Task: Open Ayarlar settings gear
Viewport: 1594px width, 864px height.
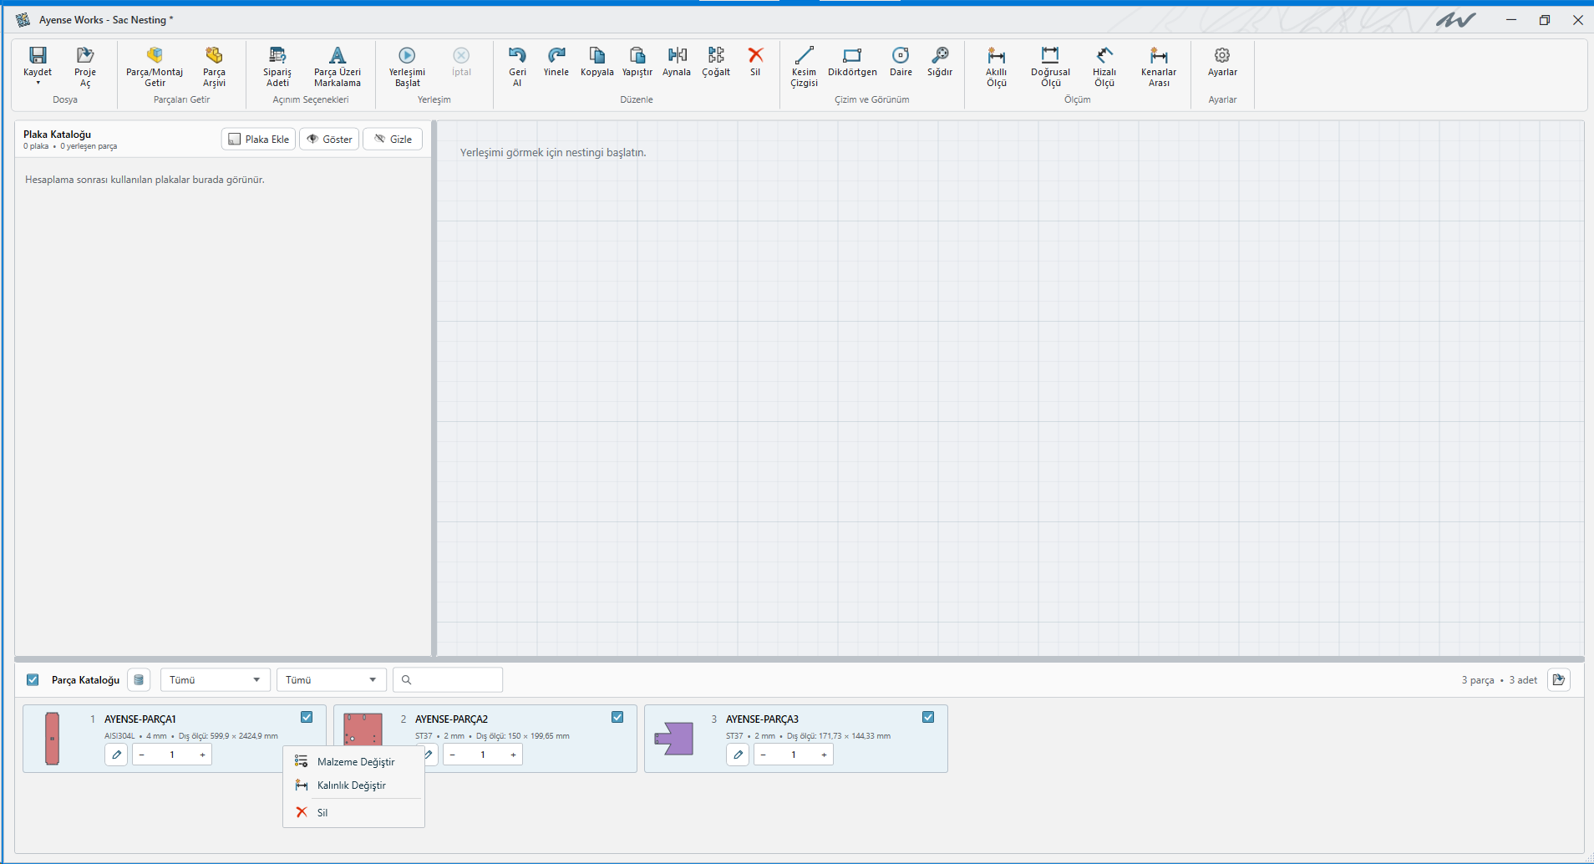Action: (x=1222, y=55)
